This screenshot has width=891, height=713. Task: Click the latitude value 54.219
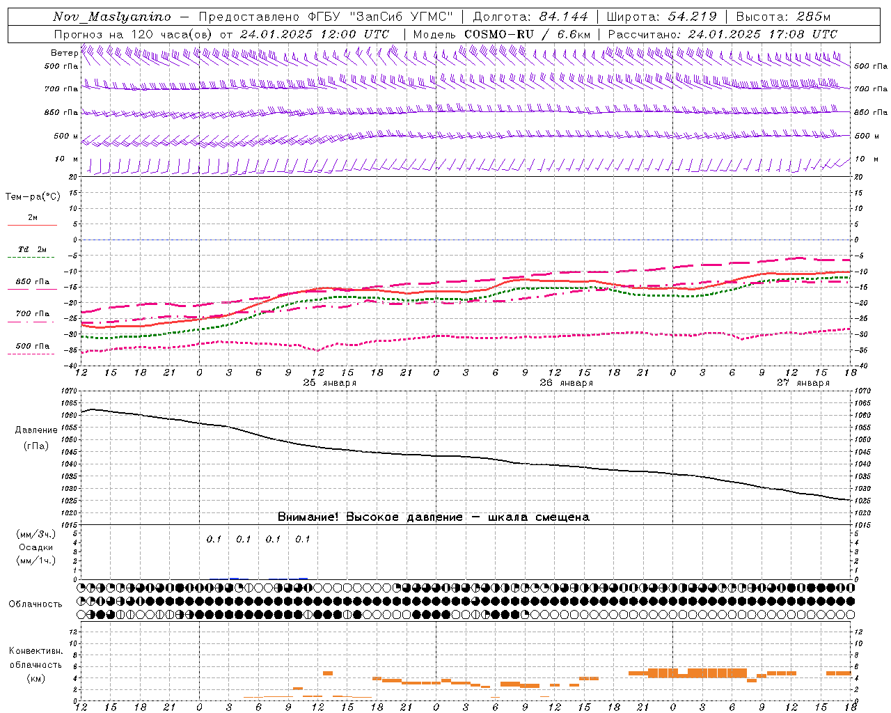point(692,17)
